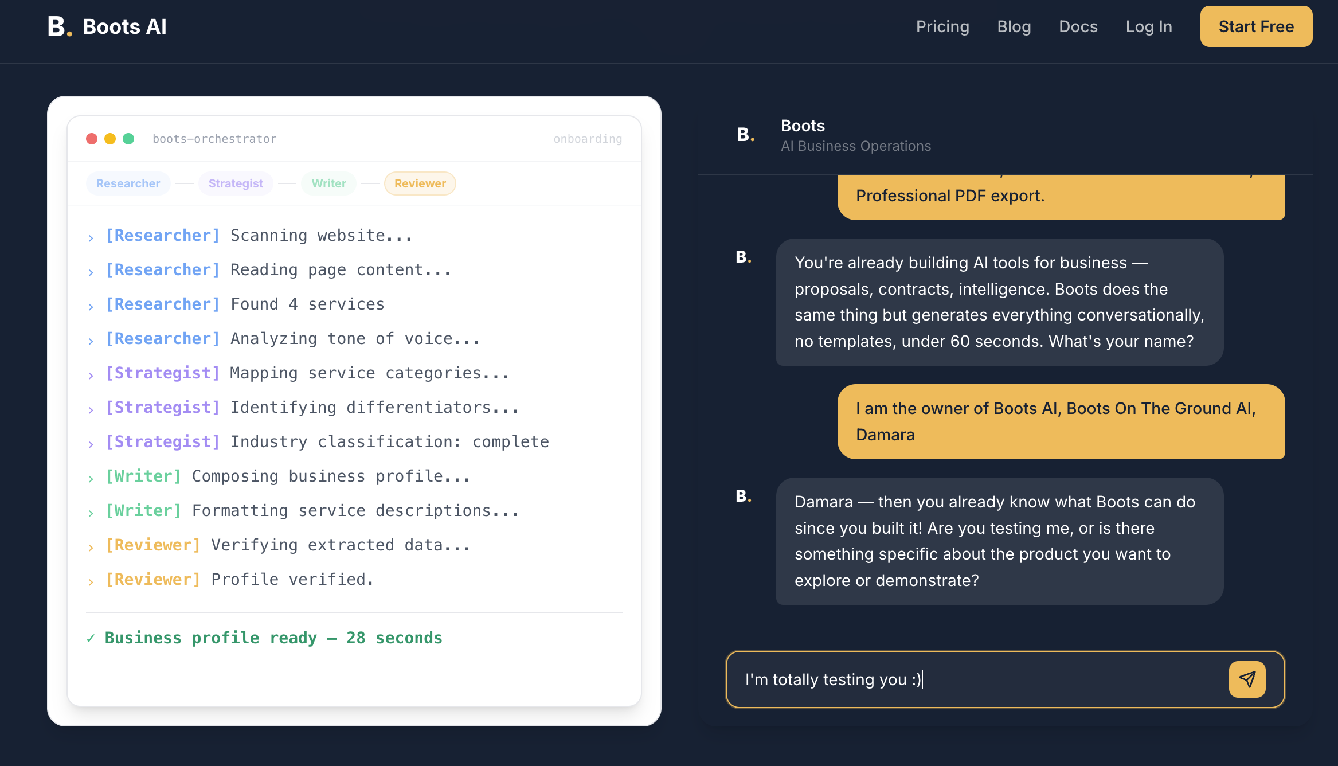Image resolution: width=1338 pixels, height=766 pixels.
Task: Click the Boots avatar next to 'AI Business Operations'
Action: [x=744, y=134]
